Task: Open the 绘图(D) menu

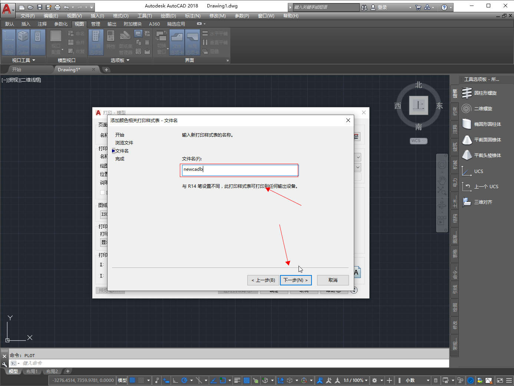Action: pyautogui.click(x=168, y=16)
